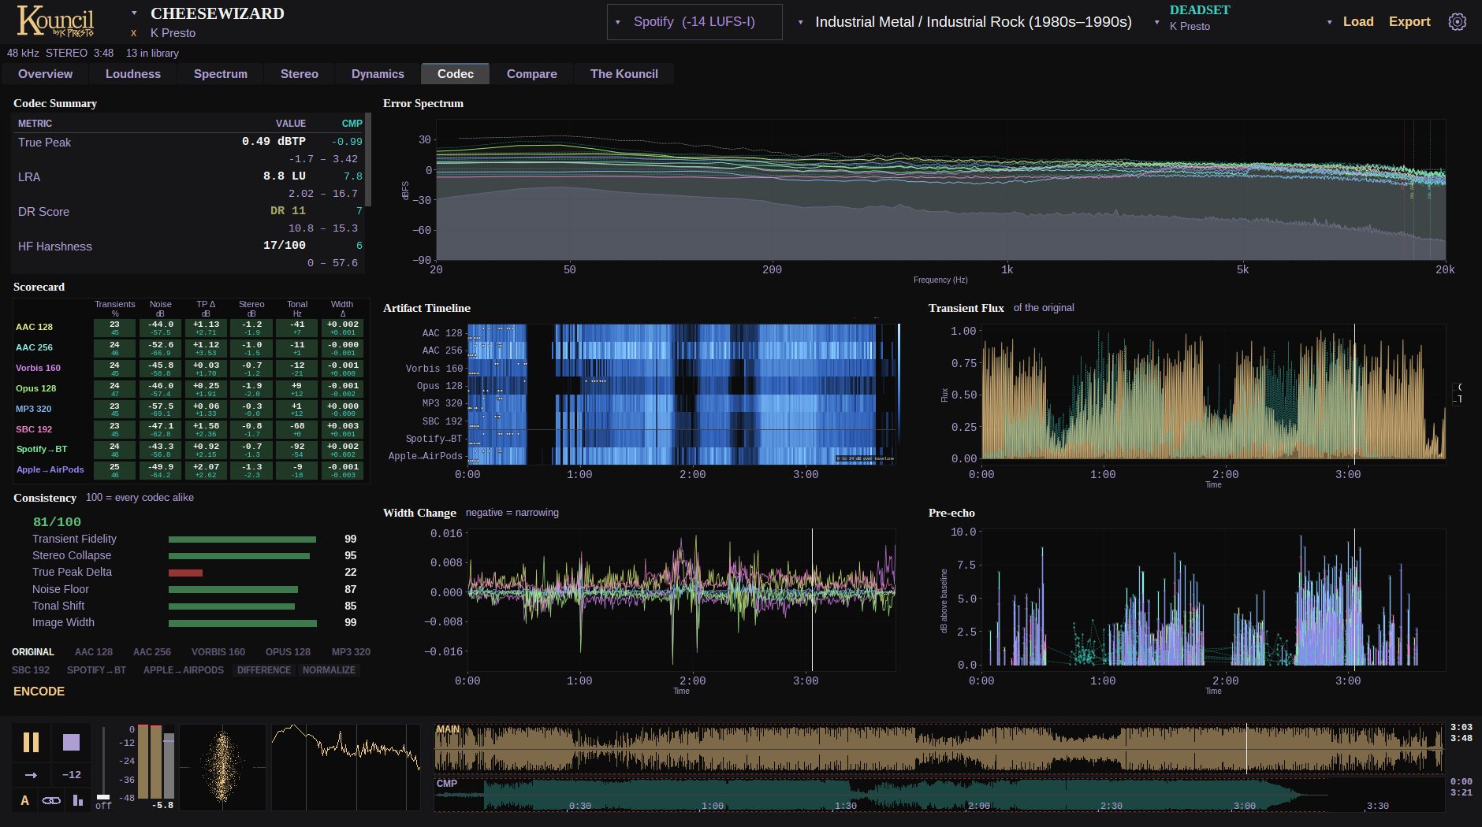Image resolution: width=1482 pixels, height=827 pixels.
Task: Enable DIFFERENCE listening mode
Action: coord(264,670)
